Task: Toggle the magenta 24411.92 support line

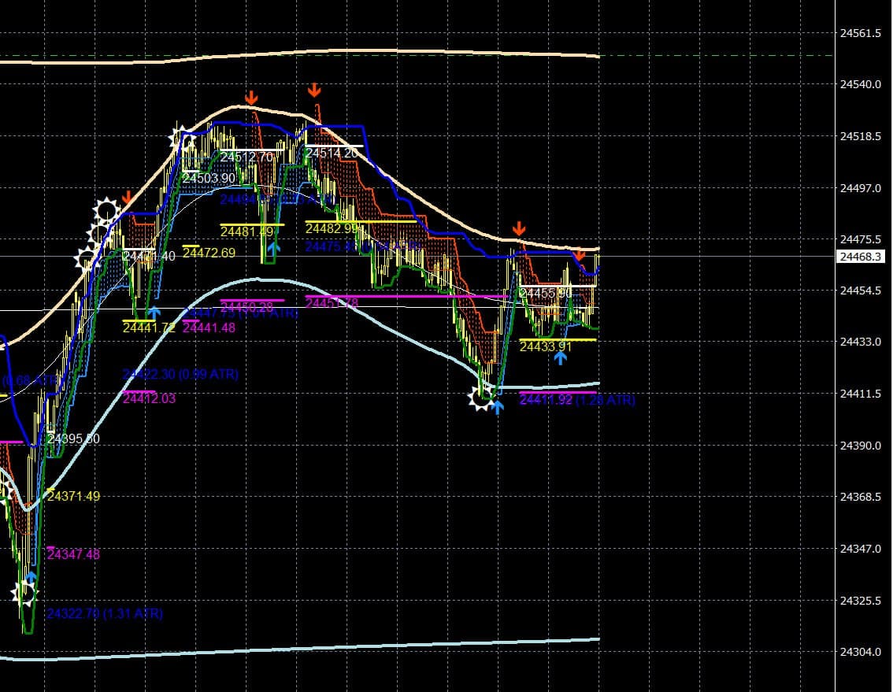Action: pyautogui.click(x=558, y=393)
